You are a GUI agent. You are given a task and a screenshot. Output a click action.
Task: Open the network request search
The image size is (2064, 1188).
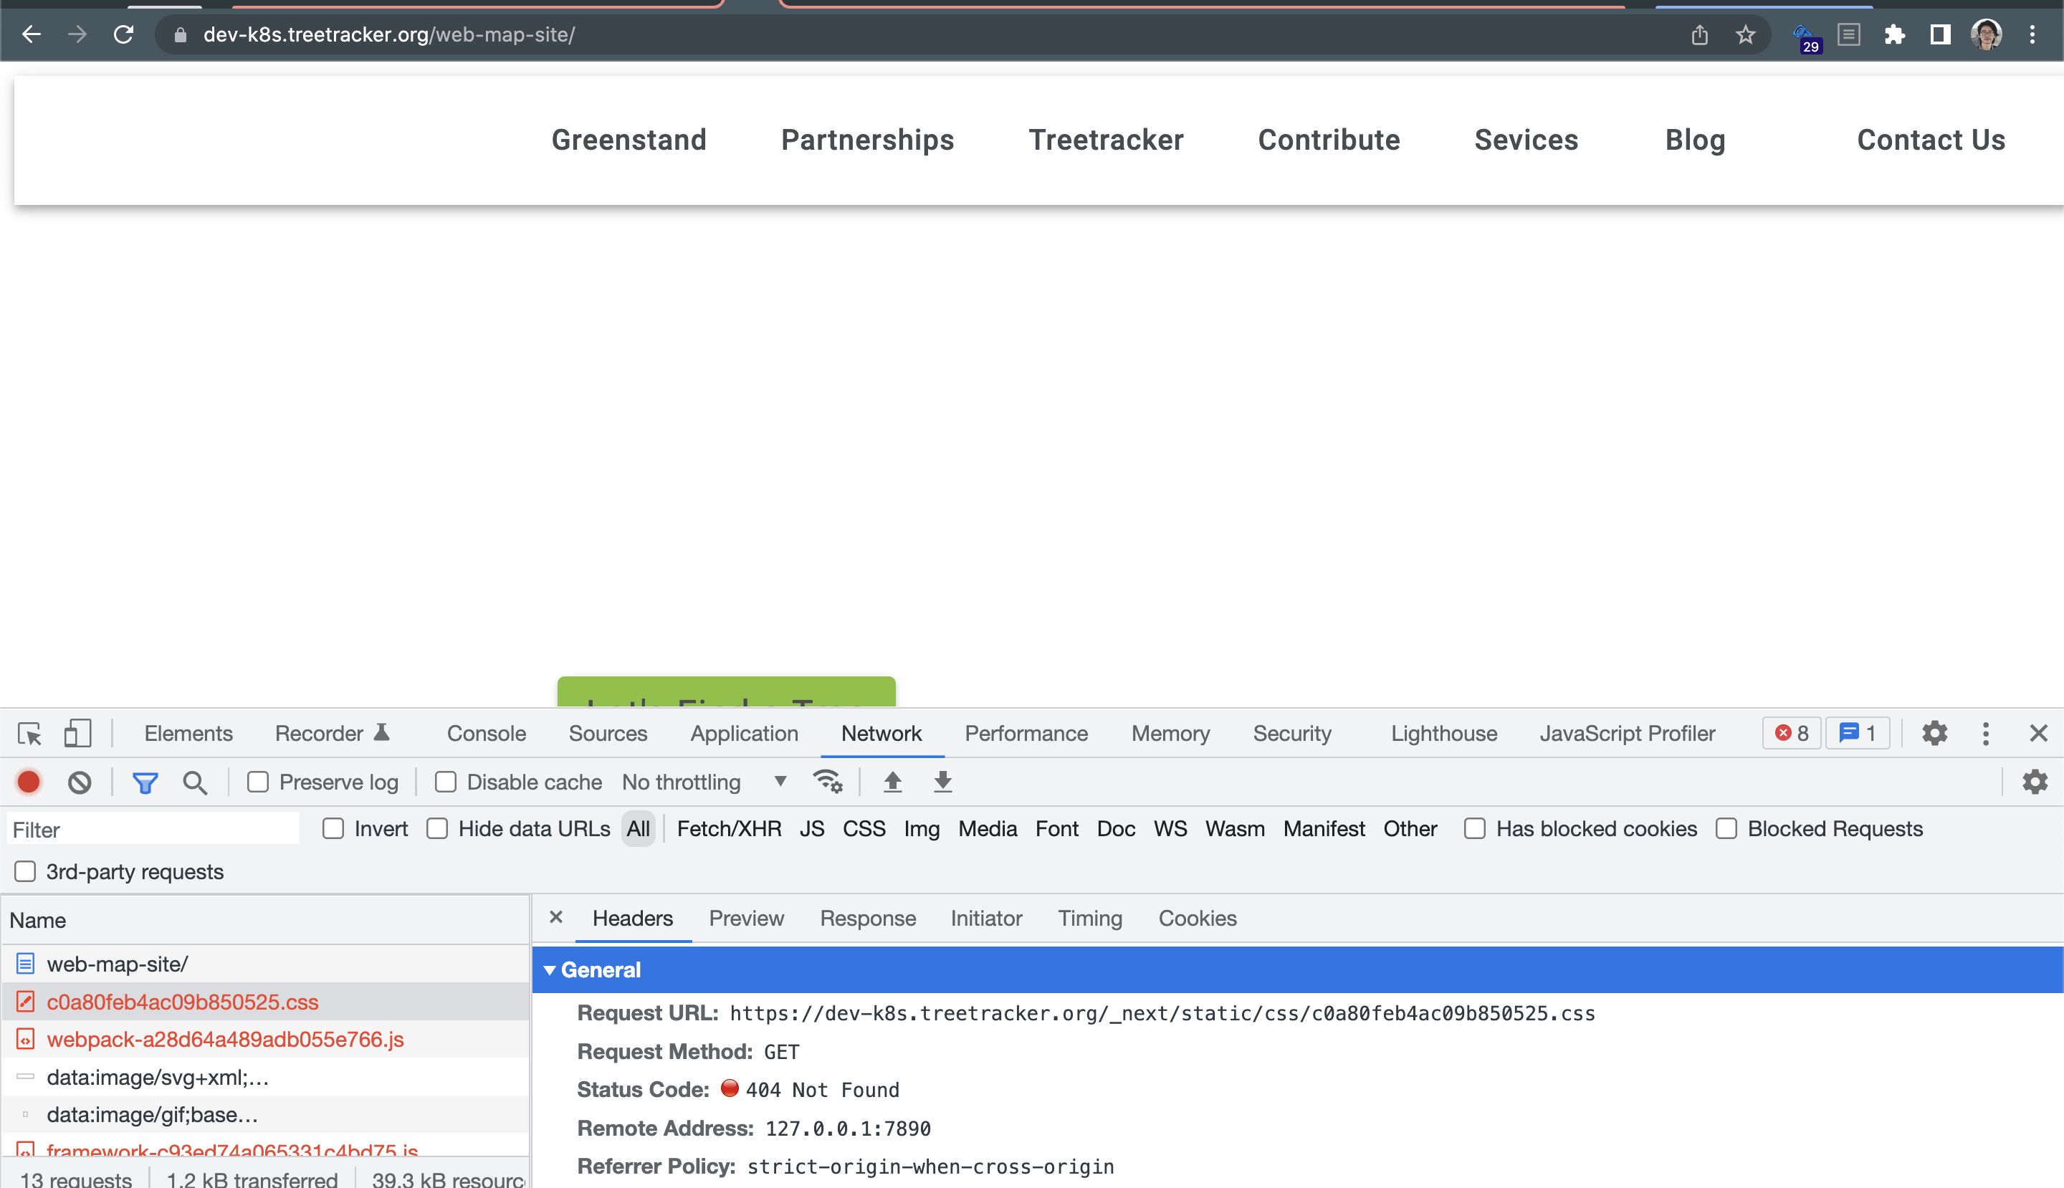194,782
